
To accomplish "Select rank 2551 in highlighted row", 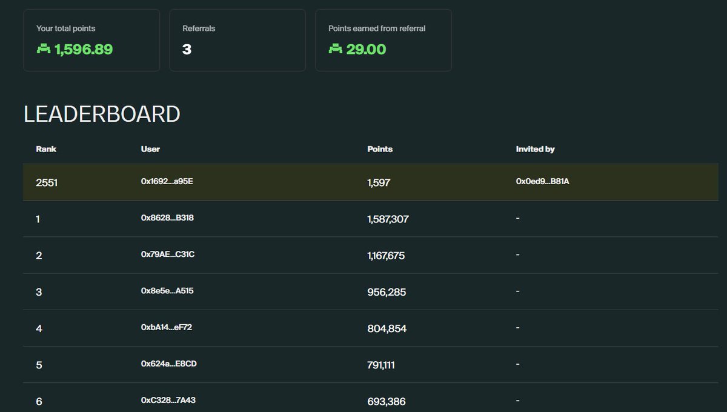I will pos(47,182).
